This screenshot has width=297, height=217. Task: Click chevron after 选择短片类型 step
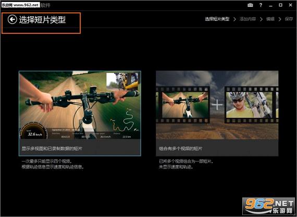234,19
